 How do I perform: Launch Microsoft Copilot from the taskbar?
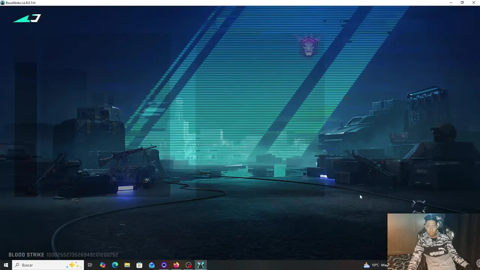pos(103,265)
